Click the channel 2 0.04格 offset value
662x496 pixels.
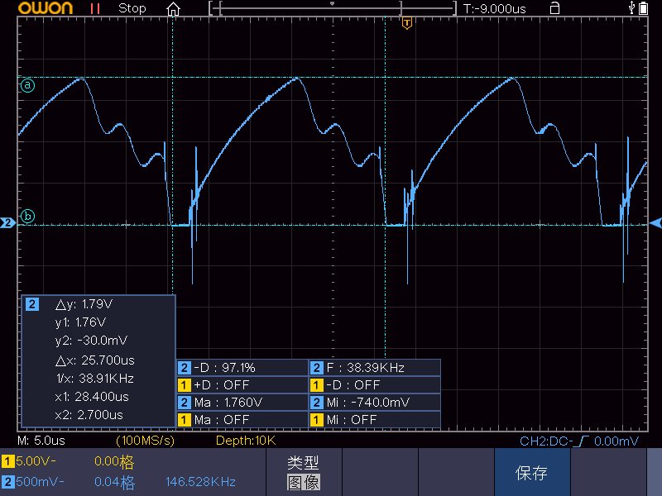coord(114,483)
